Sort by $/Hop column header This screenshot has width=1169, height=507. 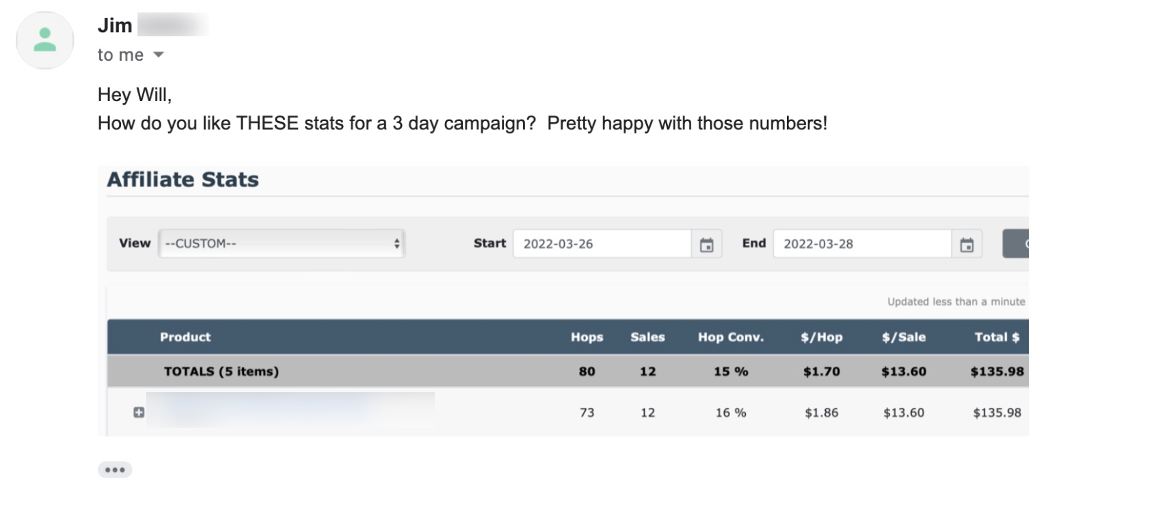pyautogui.click(x=822, y=337)
